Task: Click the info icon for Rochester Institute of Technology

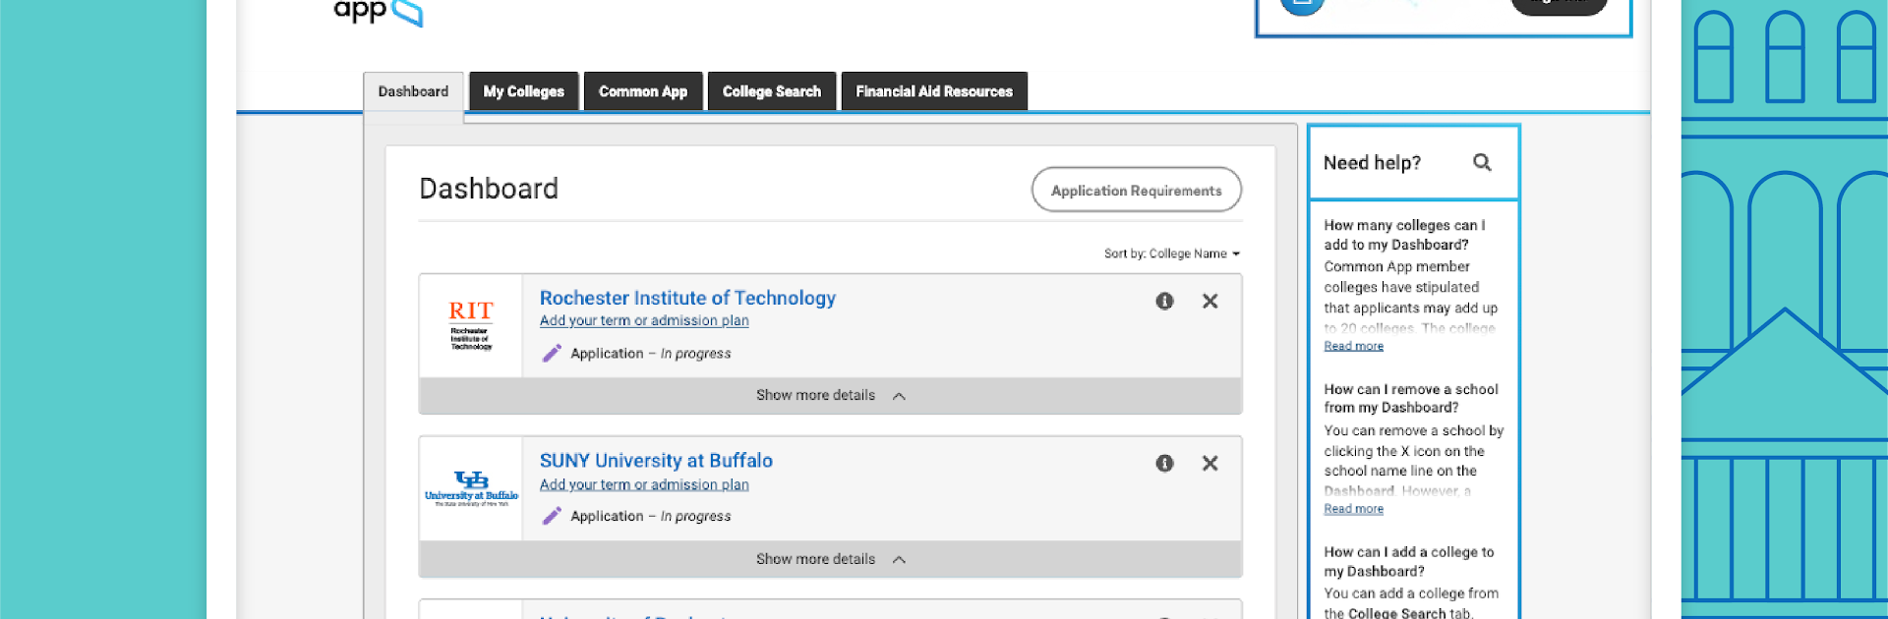Action: [1164, 301]
